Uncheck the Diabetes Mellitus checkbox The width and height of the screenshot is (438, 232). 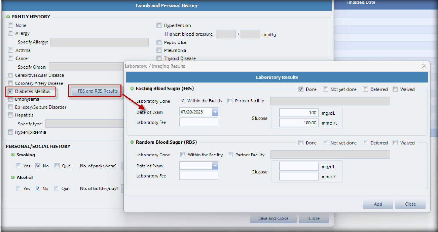tap(10, 91)
